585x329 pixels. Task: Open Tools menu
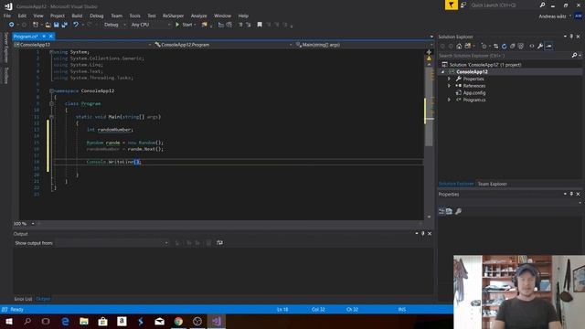click(x=134, y=16)
